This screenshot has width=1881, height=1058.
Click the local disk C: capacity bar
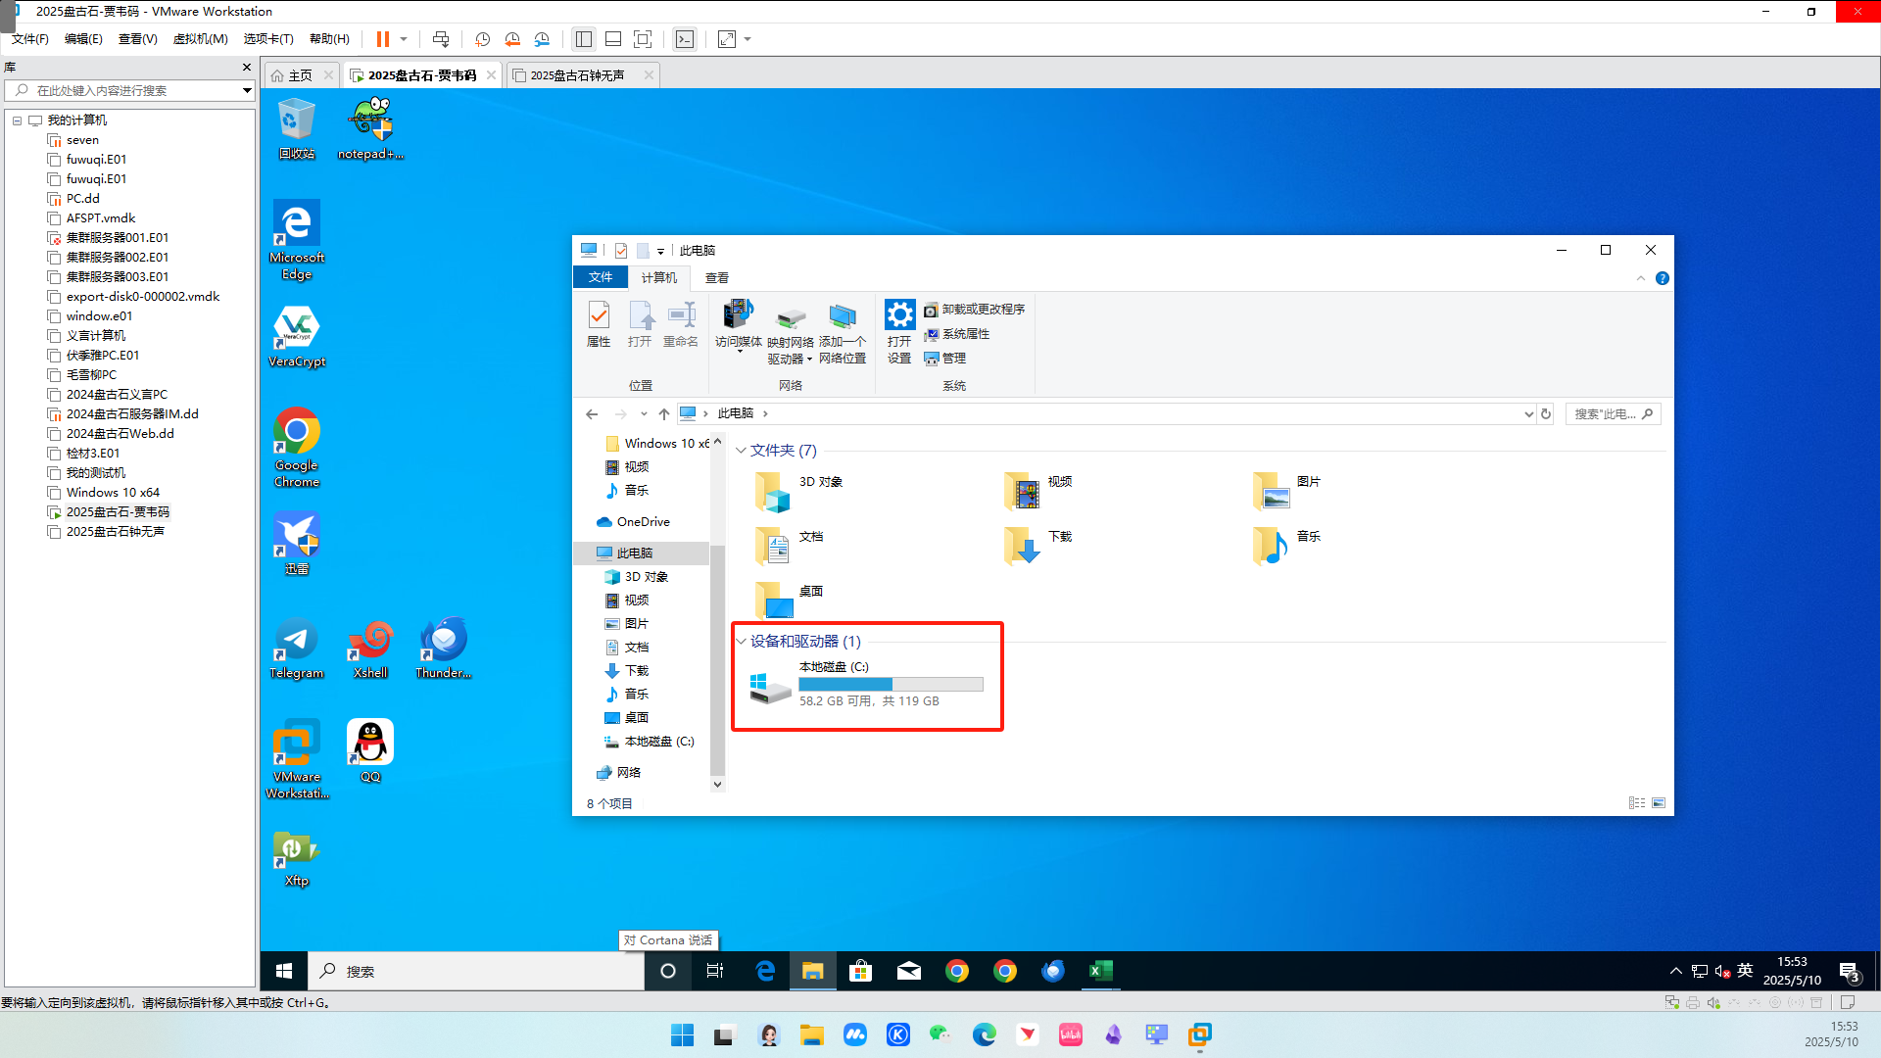coord(890,684)
